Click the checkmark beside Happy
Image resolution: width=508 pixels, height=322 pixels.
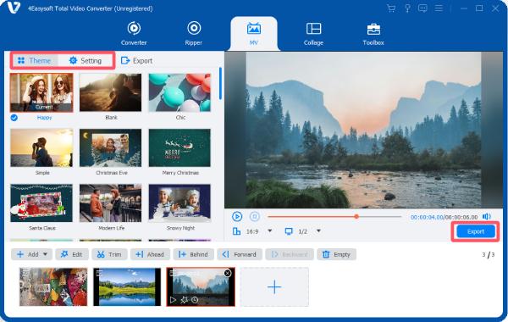click(14, 118)
